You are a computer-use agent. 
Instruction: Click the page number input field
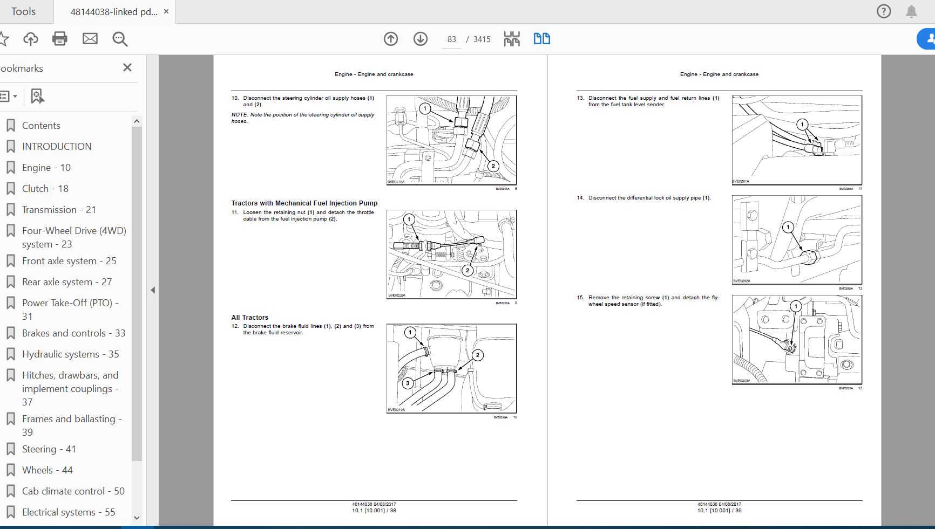pyautogui.click(x=451, y=39)
